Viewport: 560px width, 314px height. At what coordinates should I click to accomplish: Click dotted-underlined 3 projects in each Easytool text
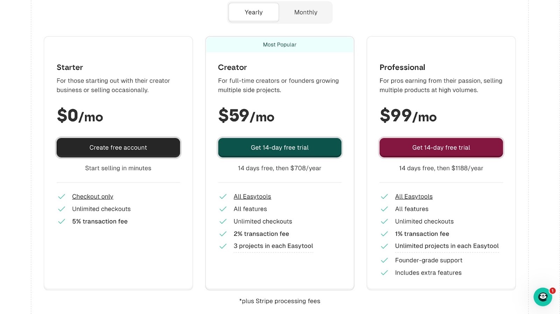tap(273, 246)
